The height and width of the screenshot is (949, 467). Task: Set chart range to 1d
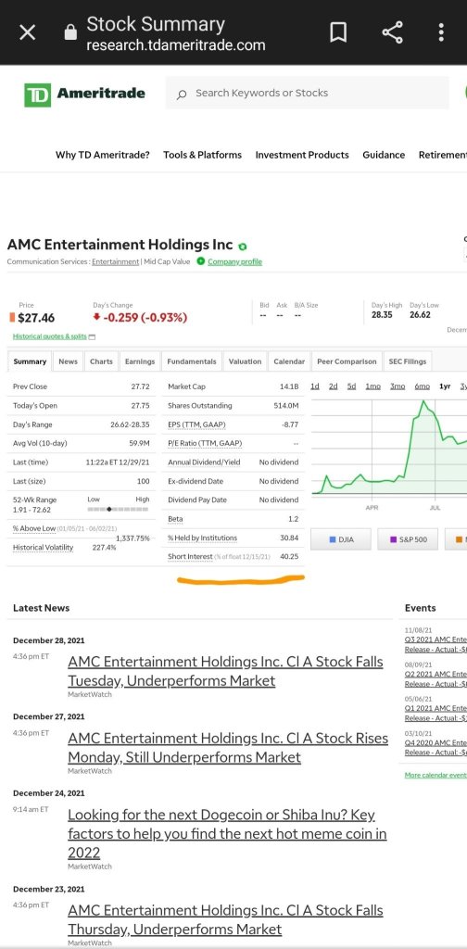(314, 386)
